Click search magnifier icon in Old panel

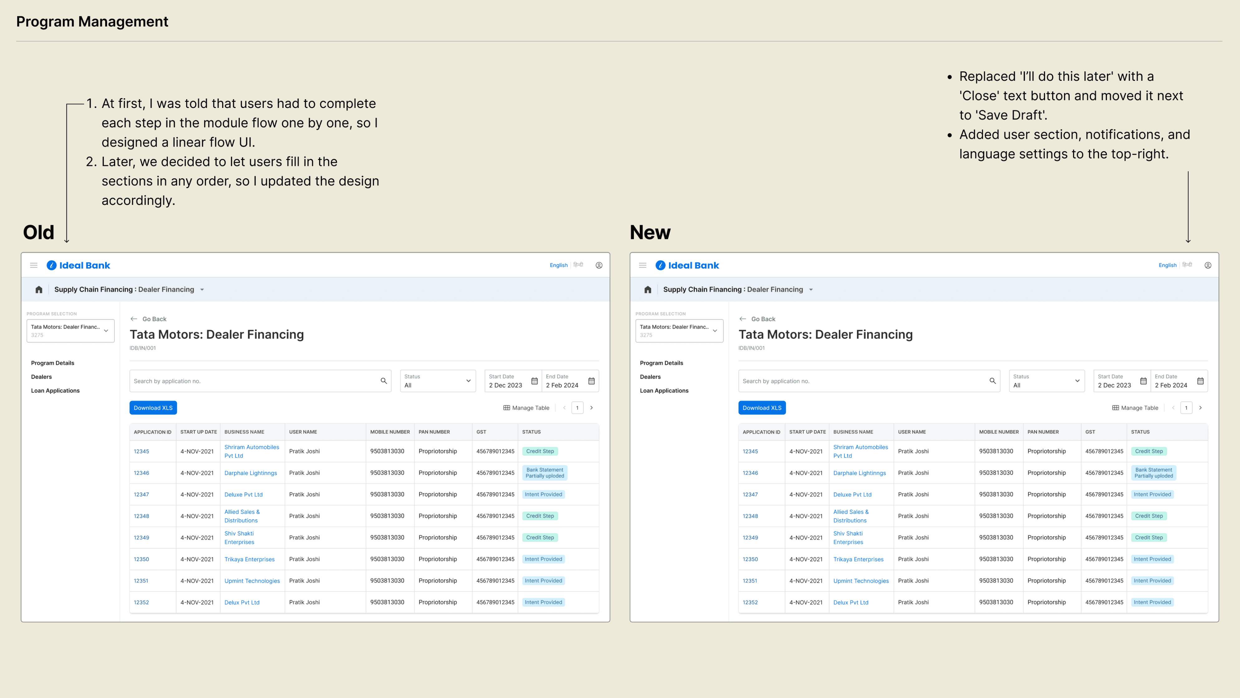384,381
